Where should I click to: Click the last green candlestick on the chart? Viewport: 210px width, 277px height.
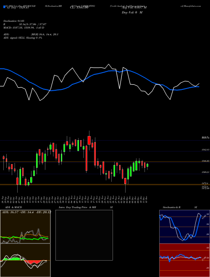147,165
